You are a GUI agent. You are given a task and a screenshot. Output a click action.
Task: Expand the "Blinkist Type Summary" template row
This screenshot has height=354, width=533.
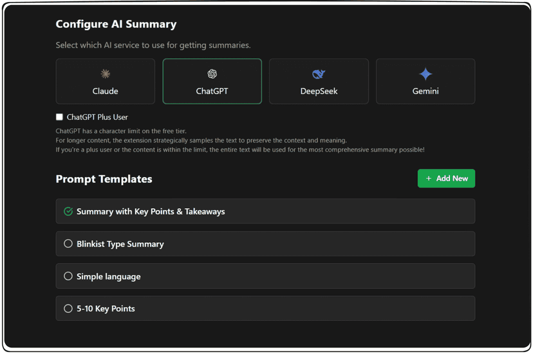(x=120, y=244)
